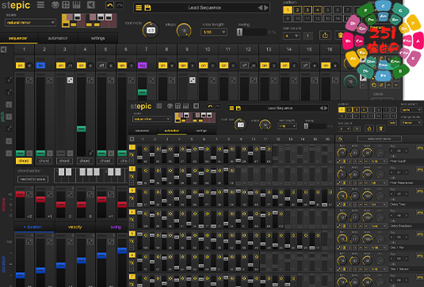The image size is (424, 287).
Task: Select automation lane 3 number button
Action: click(132, 191)
